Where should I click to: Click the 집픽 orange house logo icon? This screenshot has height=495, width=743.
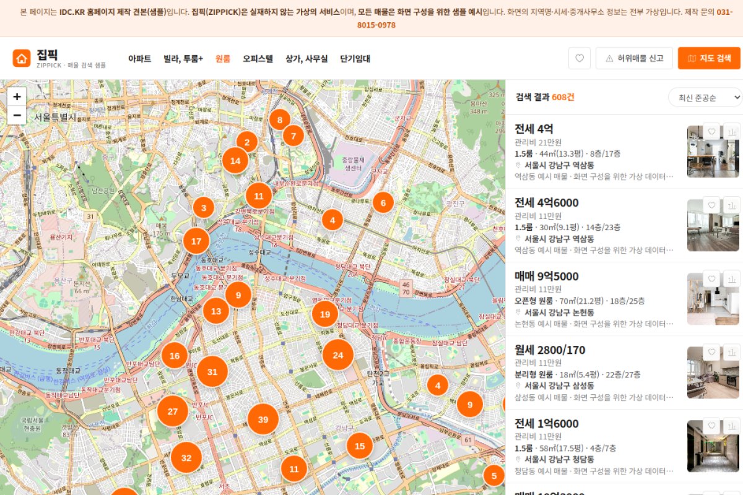[22, 58]
